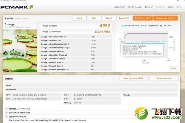Select Storage - Adobe Photoshop heavy v2 row
185x123 pixels.
pyautogui.click(x=76, y=48)
